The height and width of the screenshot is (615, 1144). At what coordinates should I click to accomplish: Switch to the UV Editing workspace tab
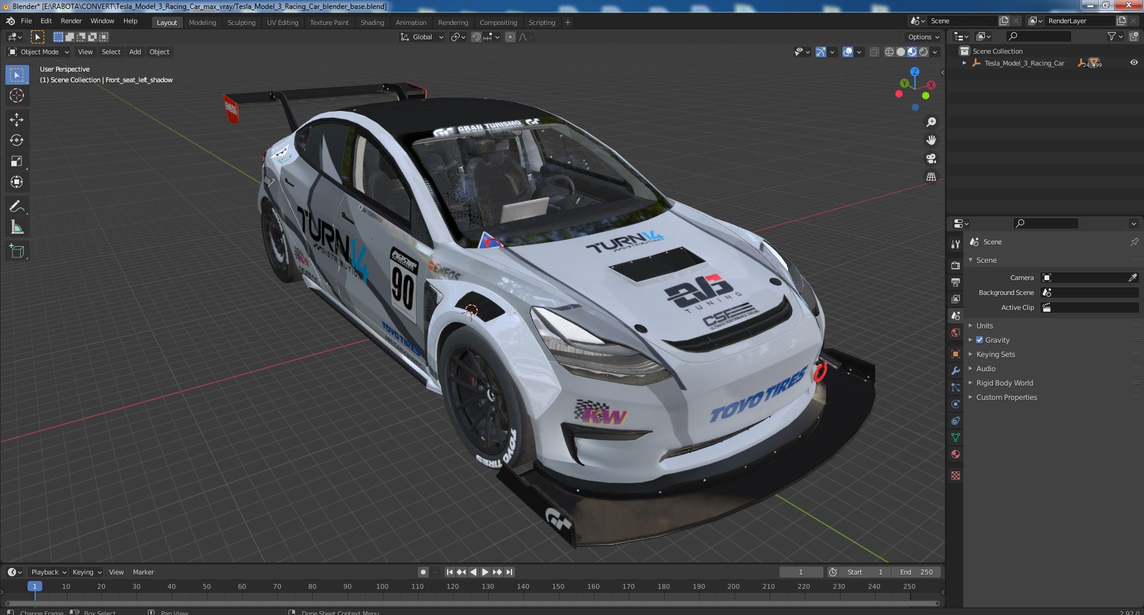(x=283, y=23)
